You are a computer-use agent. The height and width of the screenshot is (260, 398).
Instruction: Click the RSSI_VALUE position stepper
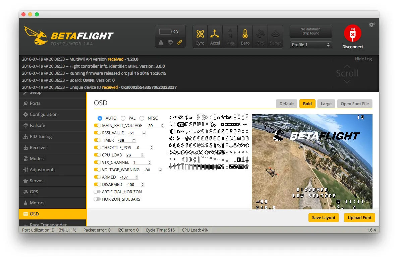(144, 133)
